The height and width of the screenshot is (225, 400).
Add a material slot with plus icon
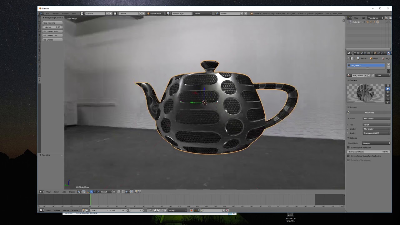tap(389, 64)
